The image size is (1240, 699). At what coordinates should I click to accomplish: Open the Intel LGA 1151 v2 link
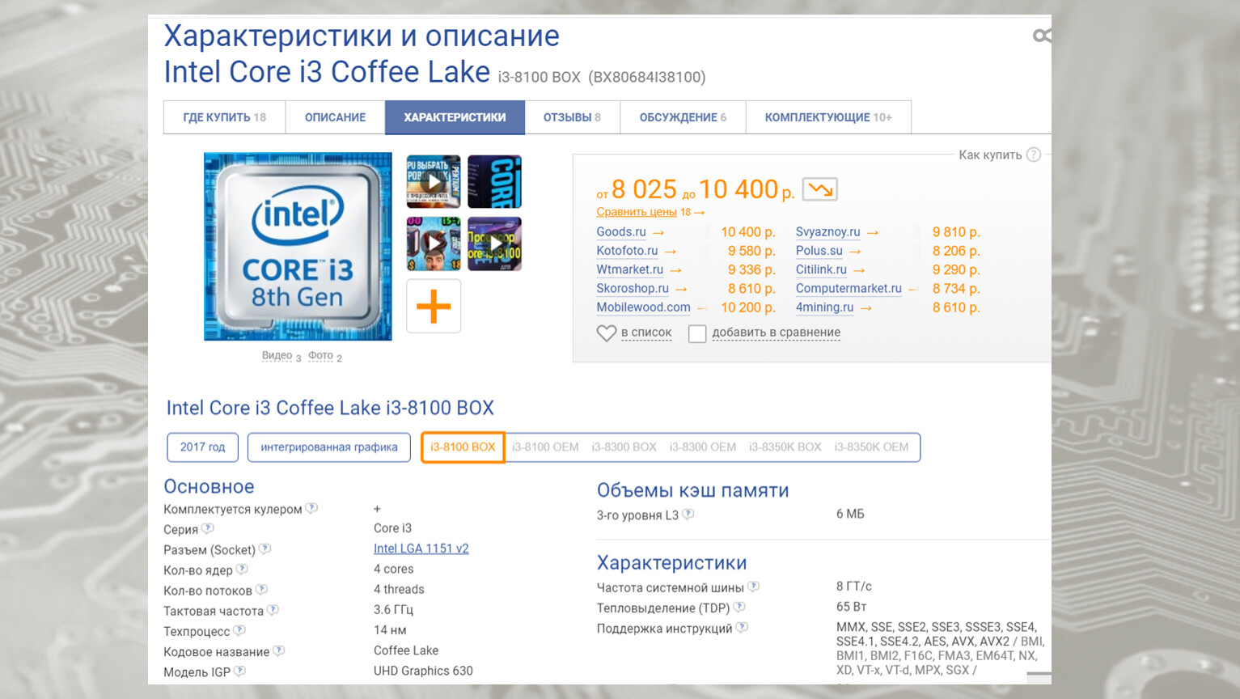click(421, 549)
